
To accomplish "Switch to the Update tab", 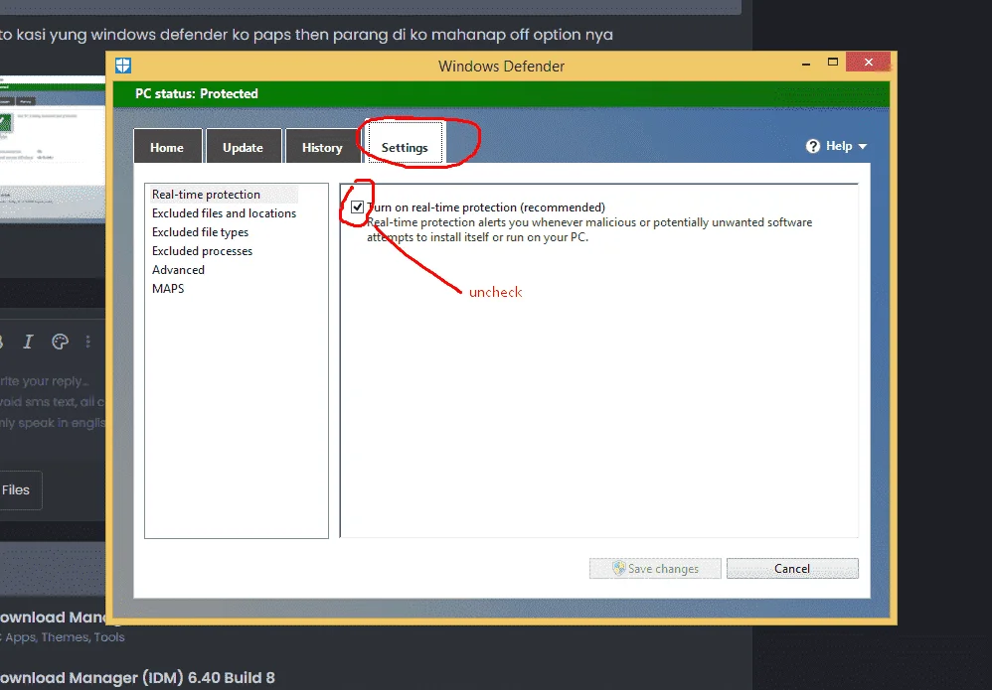I will [243, 147].
